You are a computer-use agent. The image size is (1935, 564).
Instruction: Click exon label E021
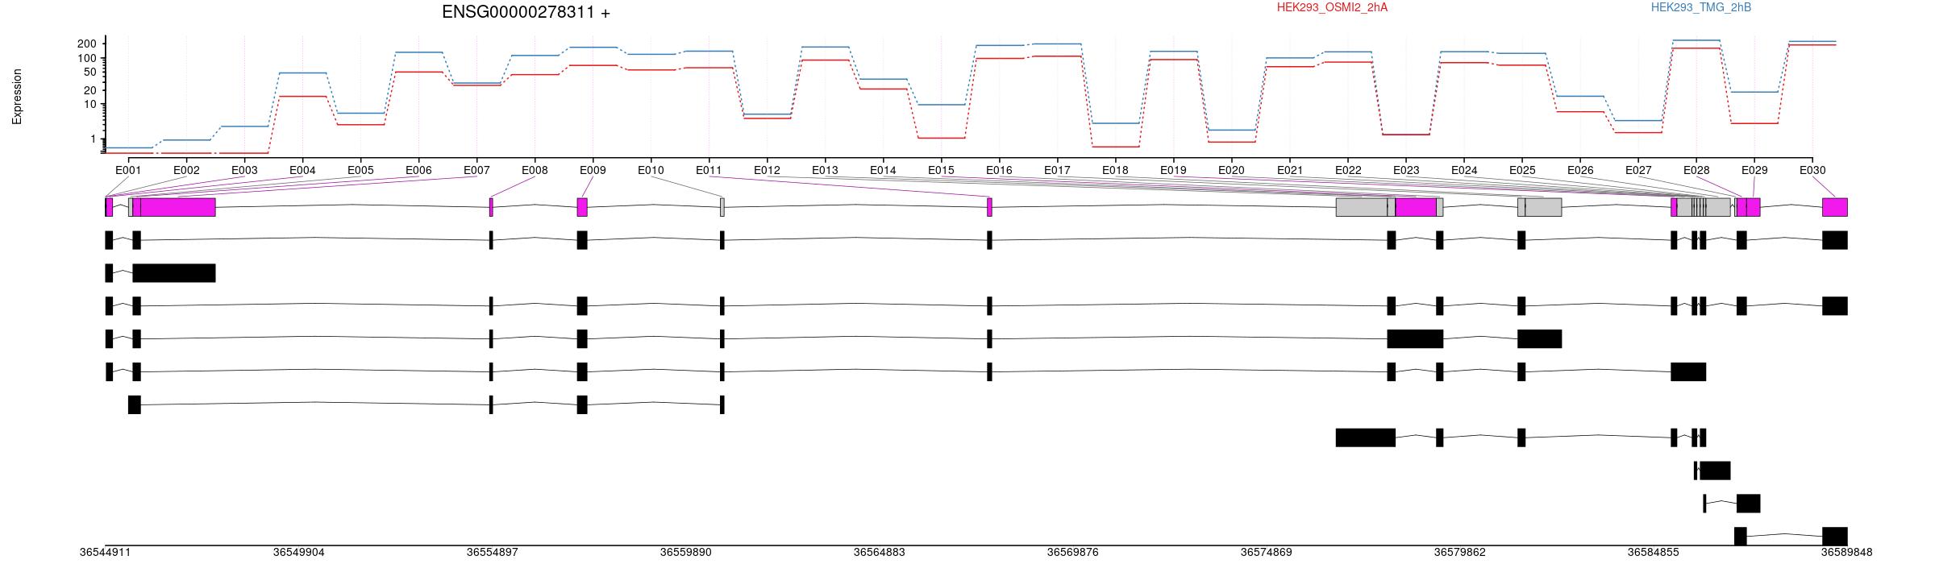(1290, 170)
